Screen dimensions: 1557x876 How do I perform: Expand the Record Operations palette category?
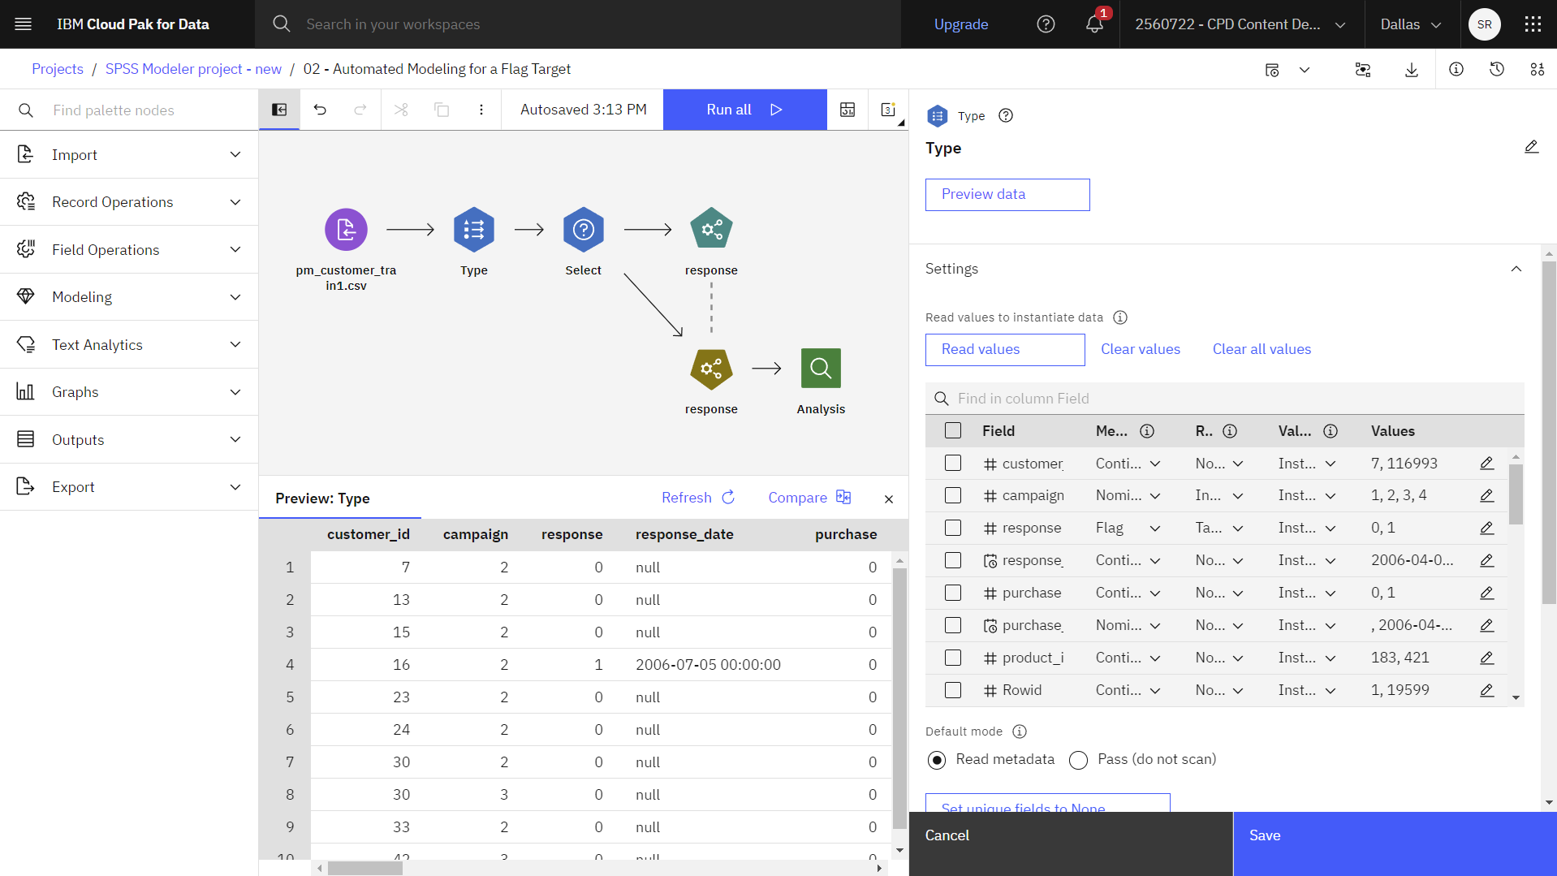(x=129, y=202)
